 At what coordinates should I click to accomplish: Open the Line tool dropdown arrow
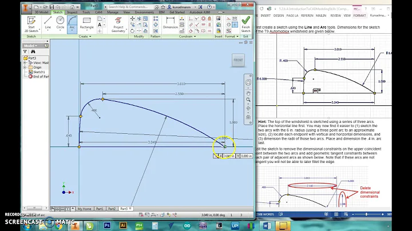[x=47, y=30]
